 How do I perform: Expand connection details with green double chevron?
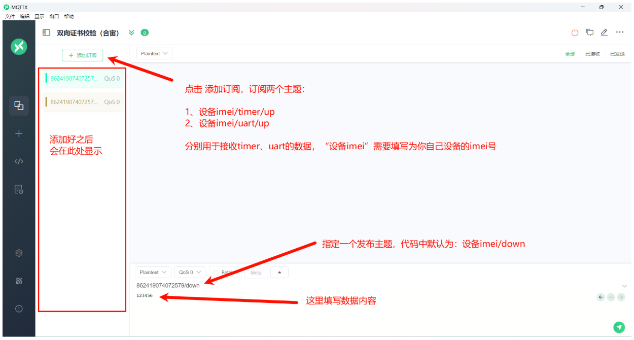coord(131,32)
